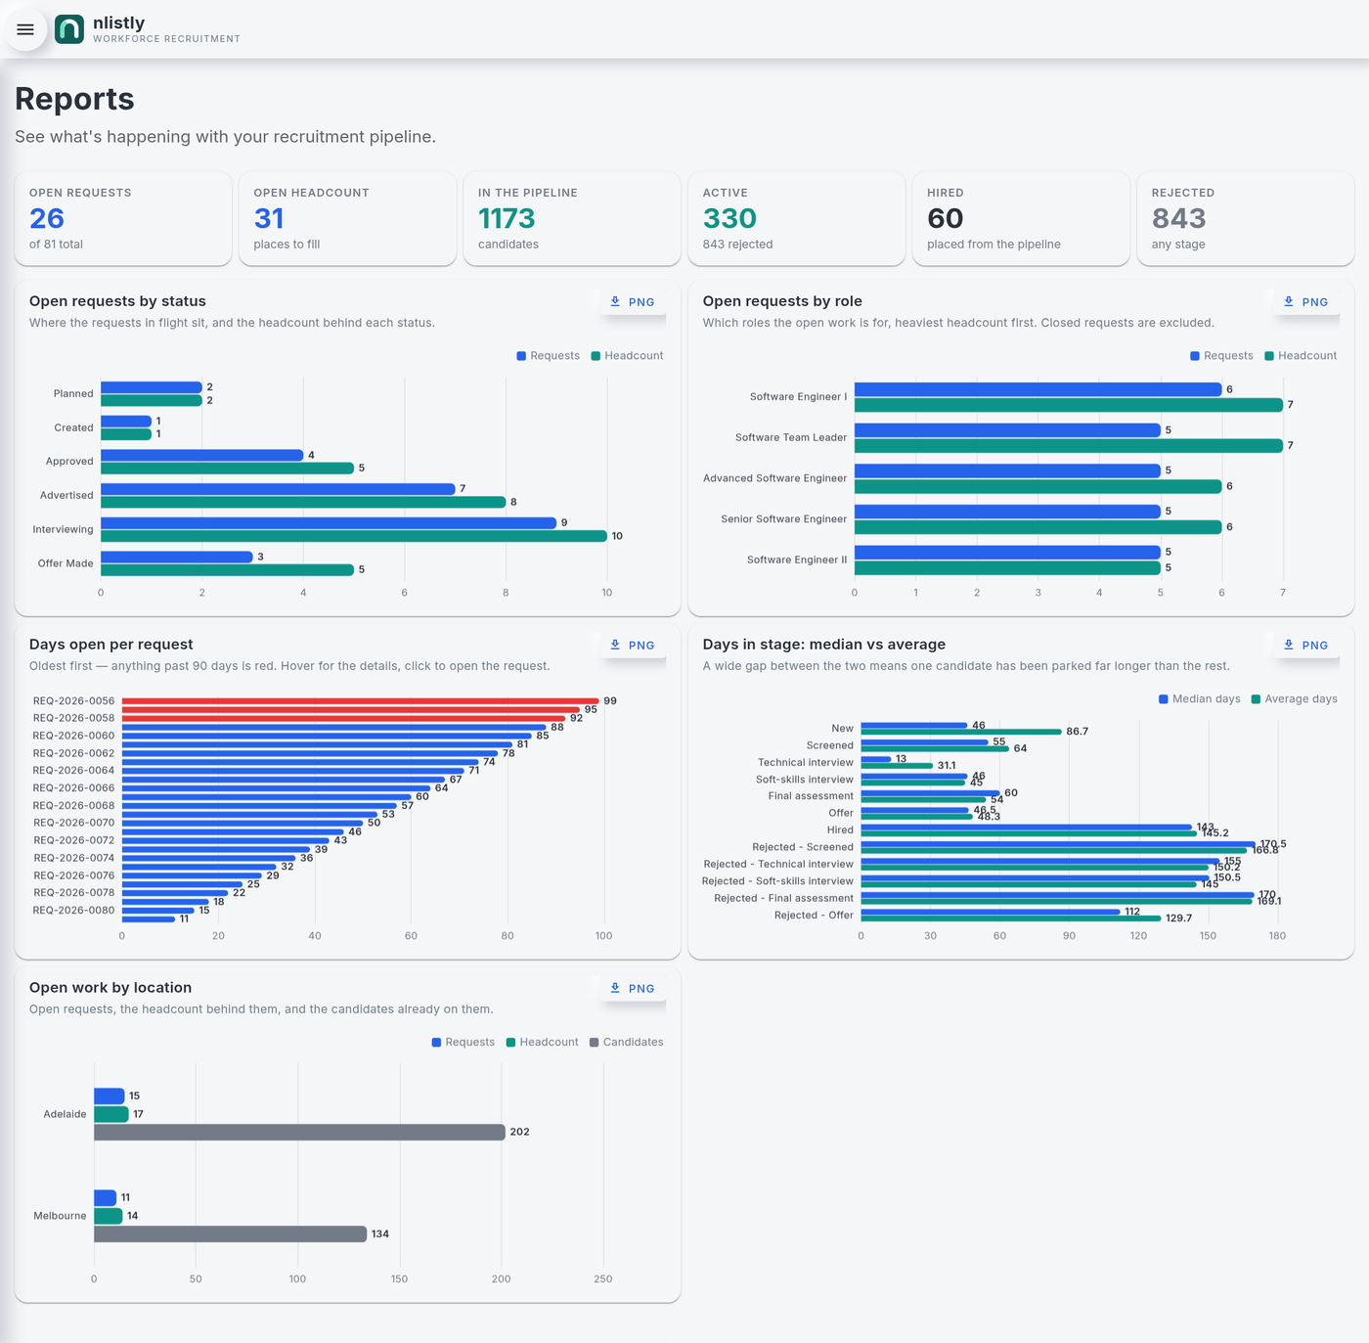The width and height of the screenshot is (1369, 1343).
Task: Click the nlistly logo icon
Action: pyautogui.click(x=69, y=29)
